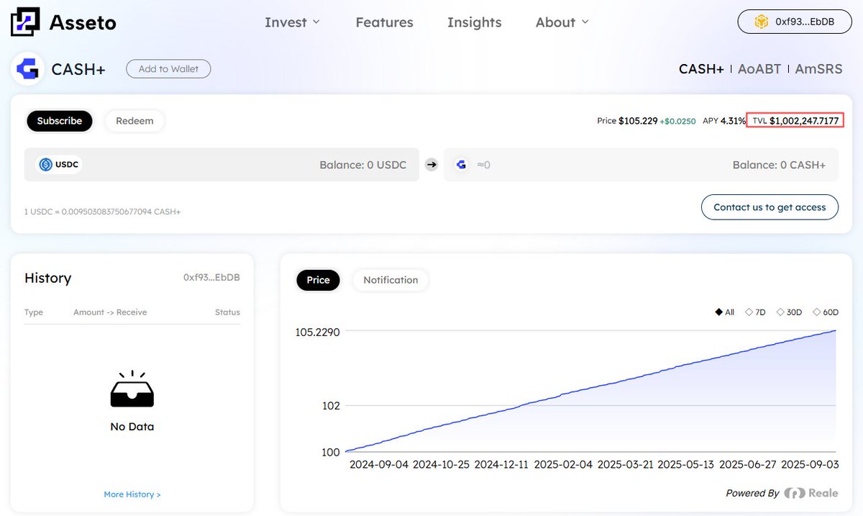Screen dimensions: 863x516
Task: Select the 60D chart range option
Action: point(826,312)
